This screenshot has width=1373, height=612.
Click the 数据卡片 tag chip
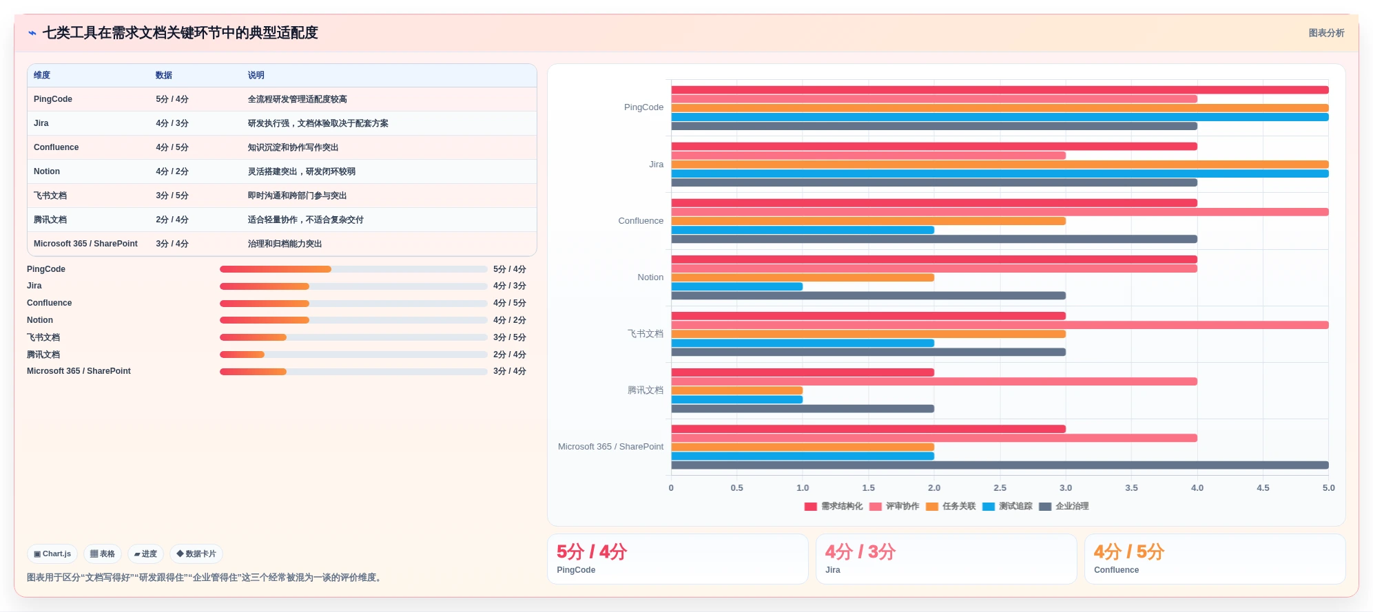196,554
